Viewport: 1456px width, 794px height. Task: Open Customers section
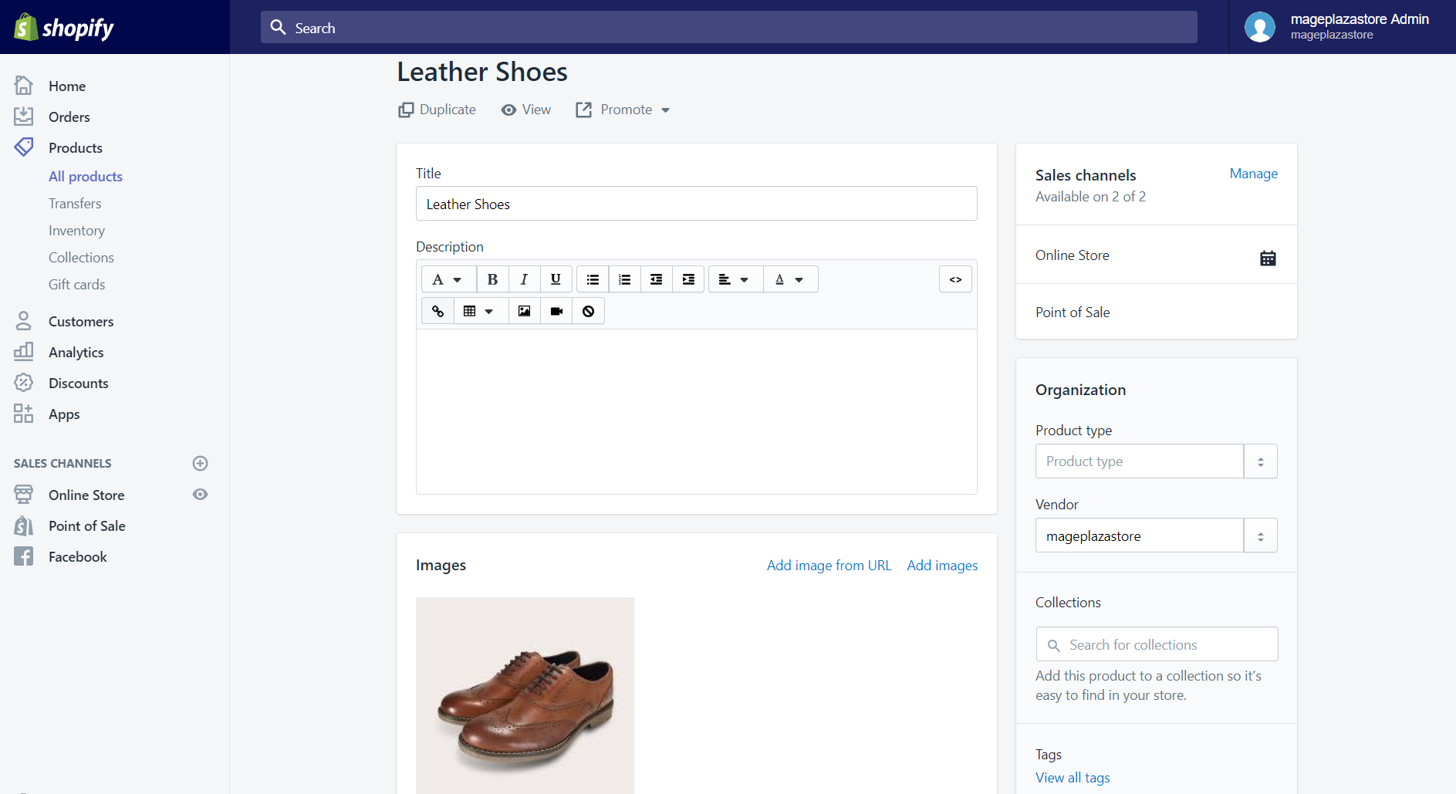81,321
